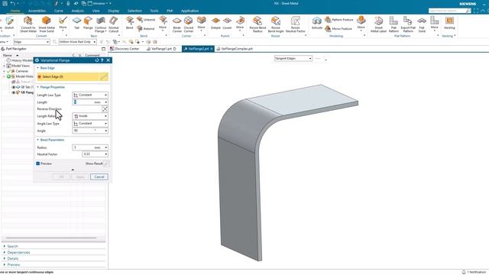
Task: Toggle visibility of SB Tab feature
Action: pos(14,87)
